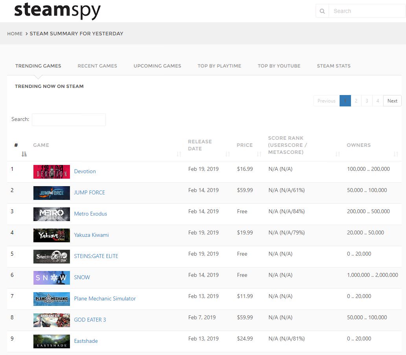The height and width of the screenshot is (355, 406).
Task: Focus the table Search filter field
Action: [x=69, y=120]
